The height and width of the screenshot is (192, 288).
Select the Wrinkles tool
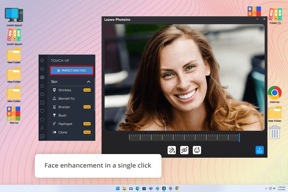pyautogui.click(x=72, y=90)
